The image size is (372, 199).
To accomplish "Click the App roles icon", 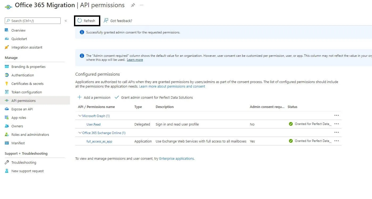I will pyautogui.click(x=7, y=118).
